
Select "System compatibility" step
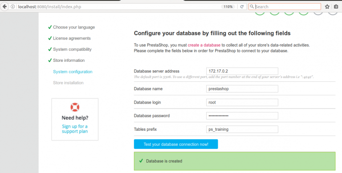pos(72,49)
